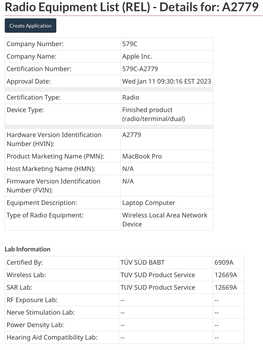Click the Radio Equipment List page heading
263x350 pixels.
[x=131, y=7]
